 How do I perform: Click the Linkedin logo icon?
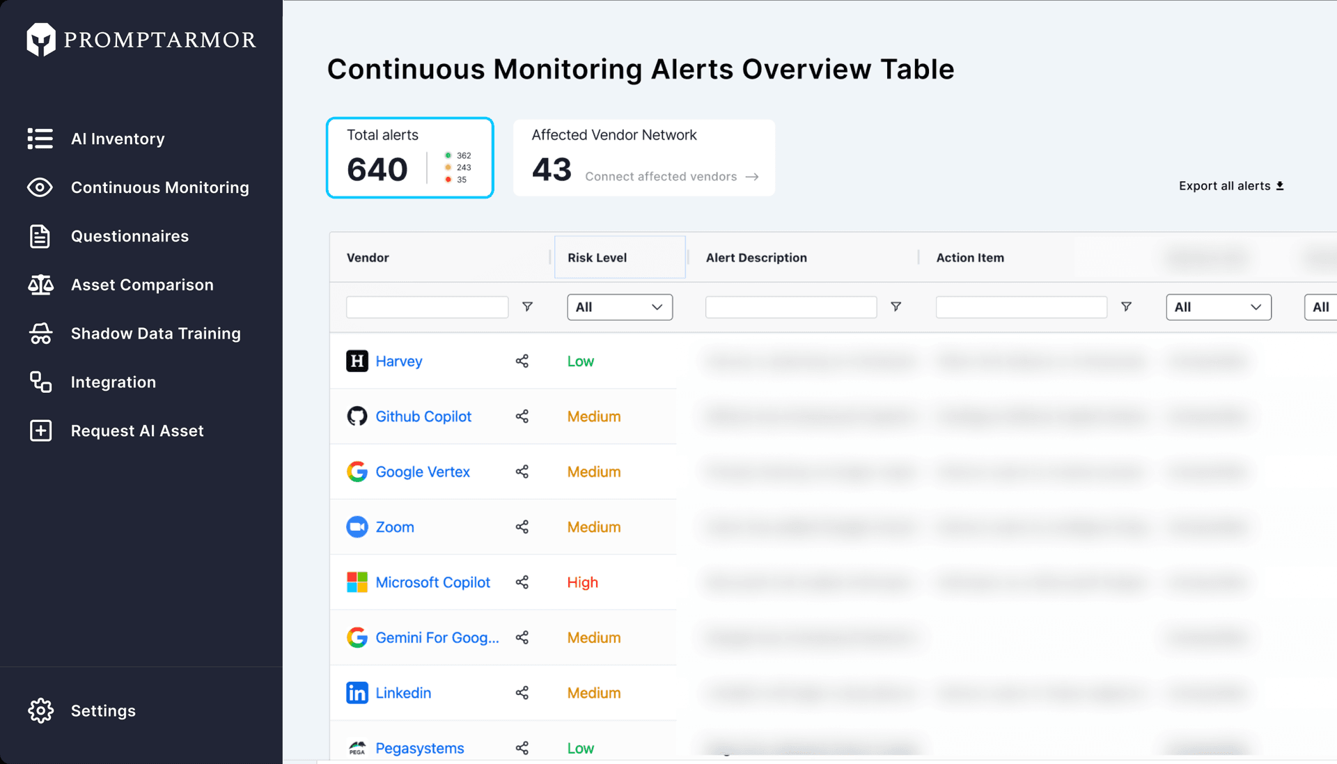[357, 692]
